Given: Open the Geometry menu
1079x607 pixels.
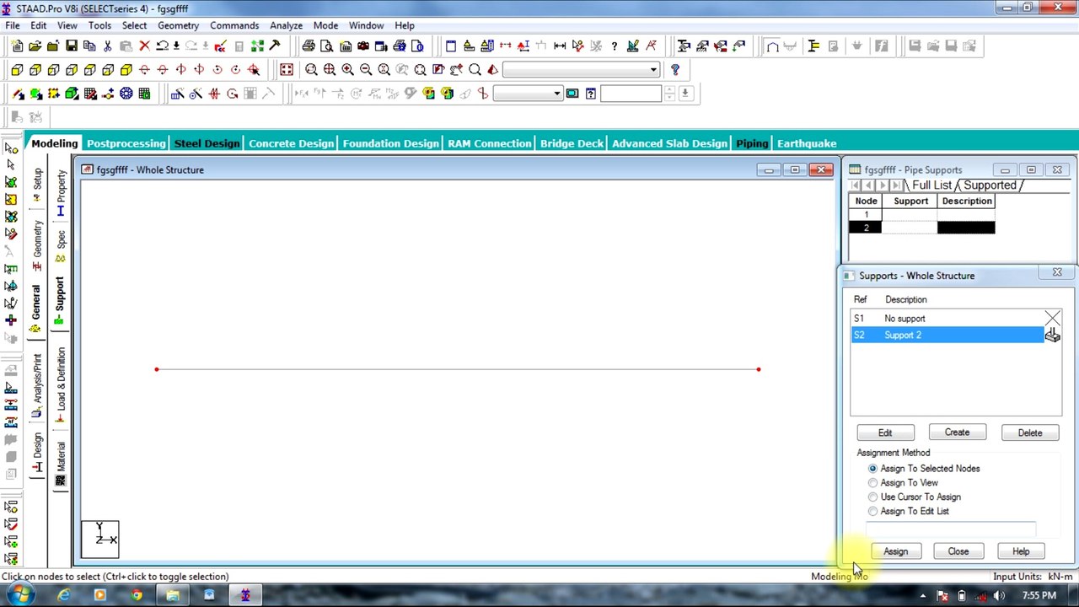Looking at the screenshot, I should click(178, 25).
